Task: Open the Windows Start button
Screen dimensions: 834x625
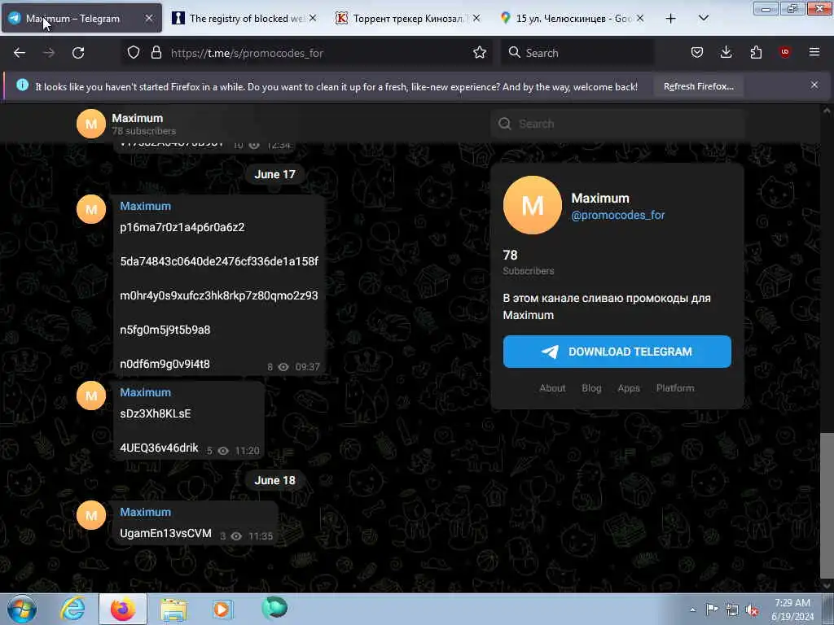Action: [x=22, y=609]
